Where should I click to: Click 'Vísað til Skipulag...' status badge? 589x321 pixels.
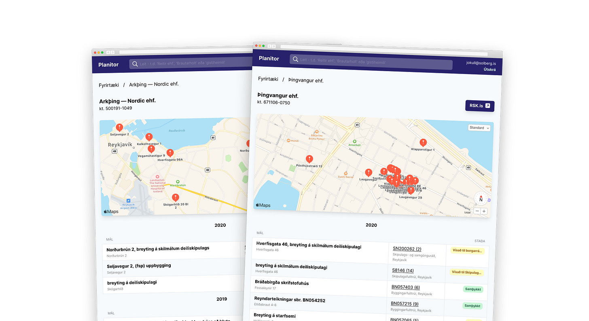466,272
